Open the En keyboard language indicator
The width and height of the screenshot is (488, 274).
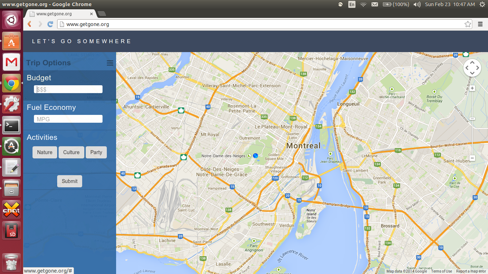[x=352, y=4]
